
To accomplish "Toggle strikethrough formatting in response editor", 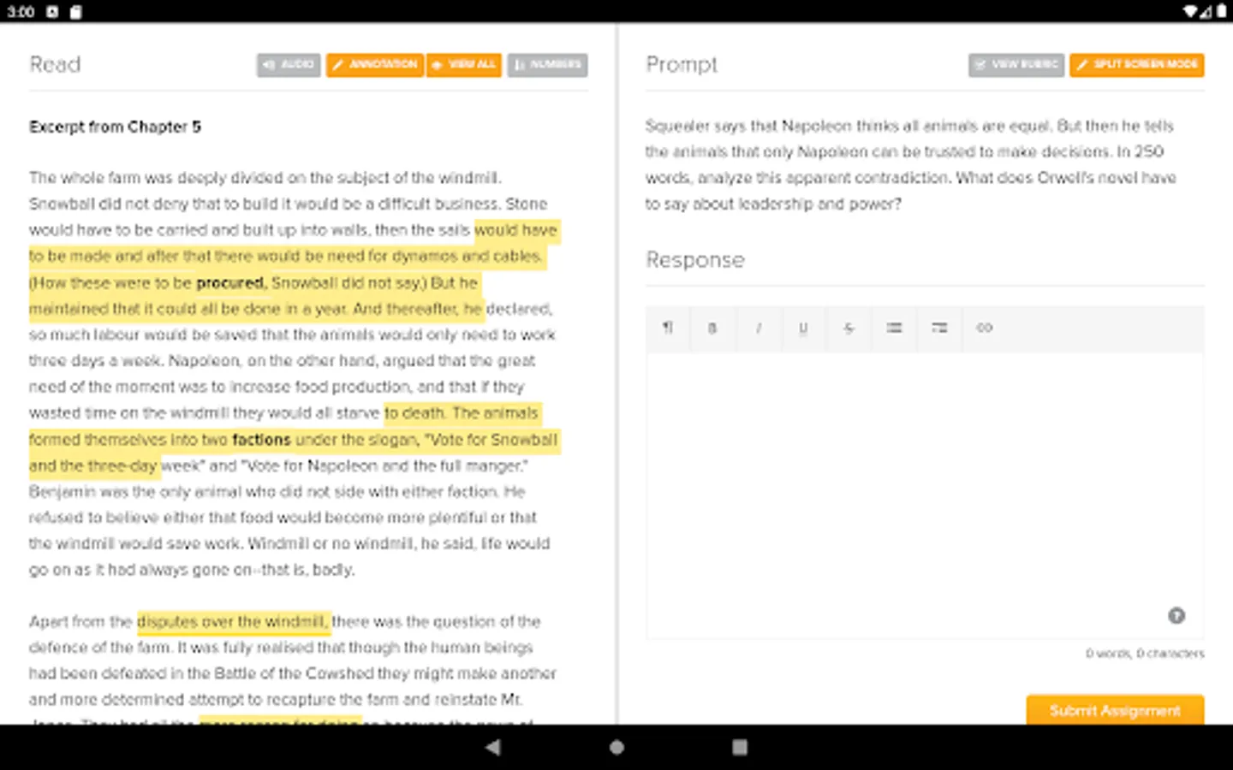I will pos(849,328).
